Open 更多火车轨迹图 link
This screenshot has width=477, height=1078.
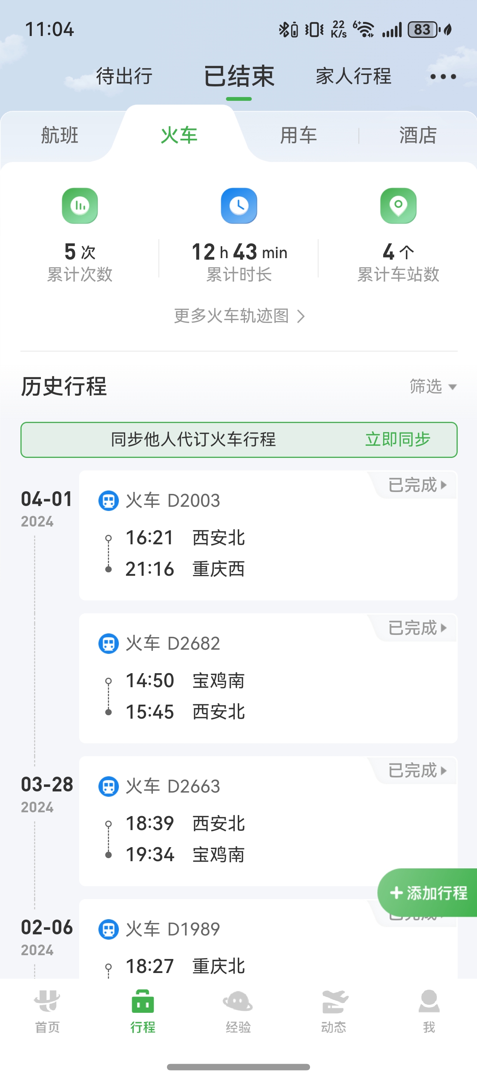coord(239,315)
